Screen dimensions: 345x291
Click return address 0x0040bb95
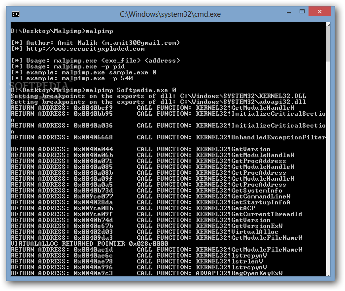pos(93,114)
